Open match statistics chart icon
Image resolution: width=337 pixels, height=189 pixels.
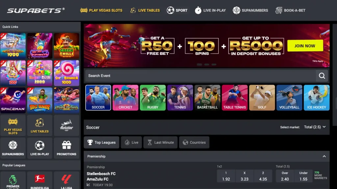(x=88, y=184)
